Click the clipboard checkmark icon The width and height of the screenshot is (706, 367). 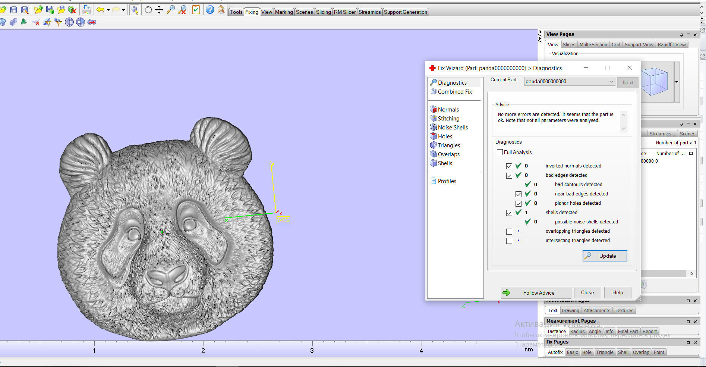(x=196, y=10)
